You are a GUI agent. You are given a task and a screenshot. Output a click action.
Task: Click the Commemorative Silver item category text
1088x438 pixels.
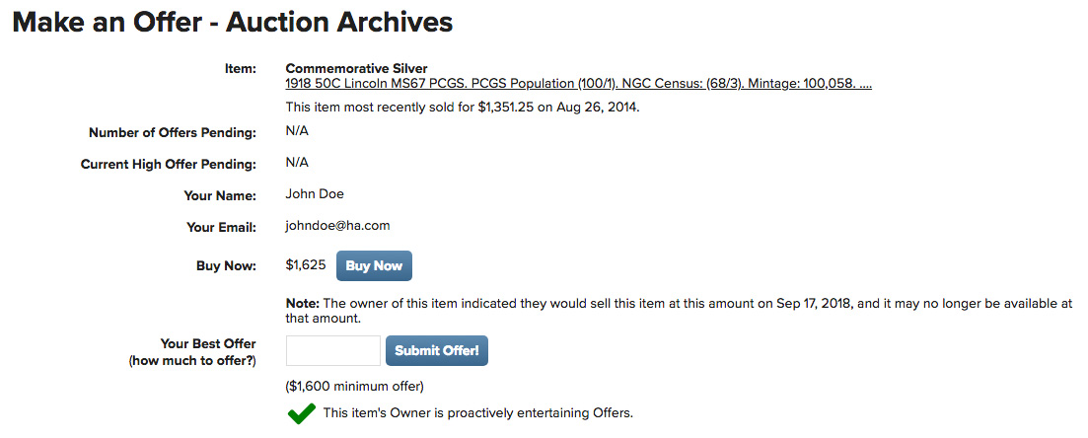357,69
